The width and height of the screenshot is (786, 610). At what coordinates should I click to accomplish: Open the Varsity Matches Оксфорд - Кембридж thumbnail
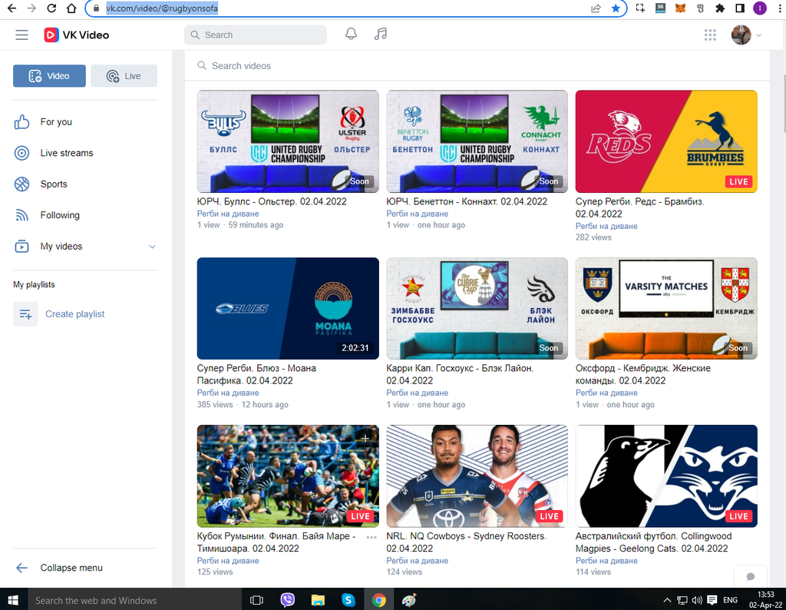666,309
